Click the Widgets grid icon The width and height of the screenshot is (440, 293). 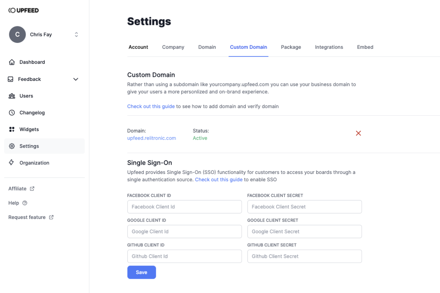pyautogui.click(x=12, y=129)
